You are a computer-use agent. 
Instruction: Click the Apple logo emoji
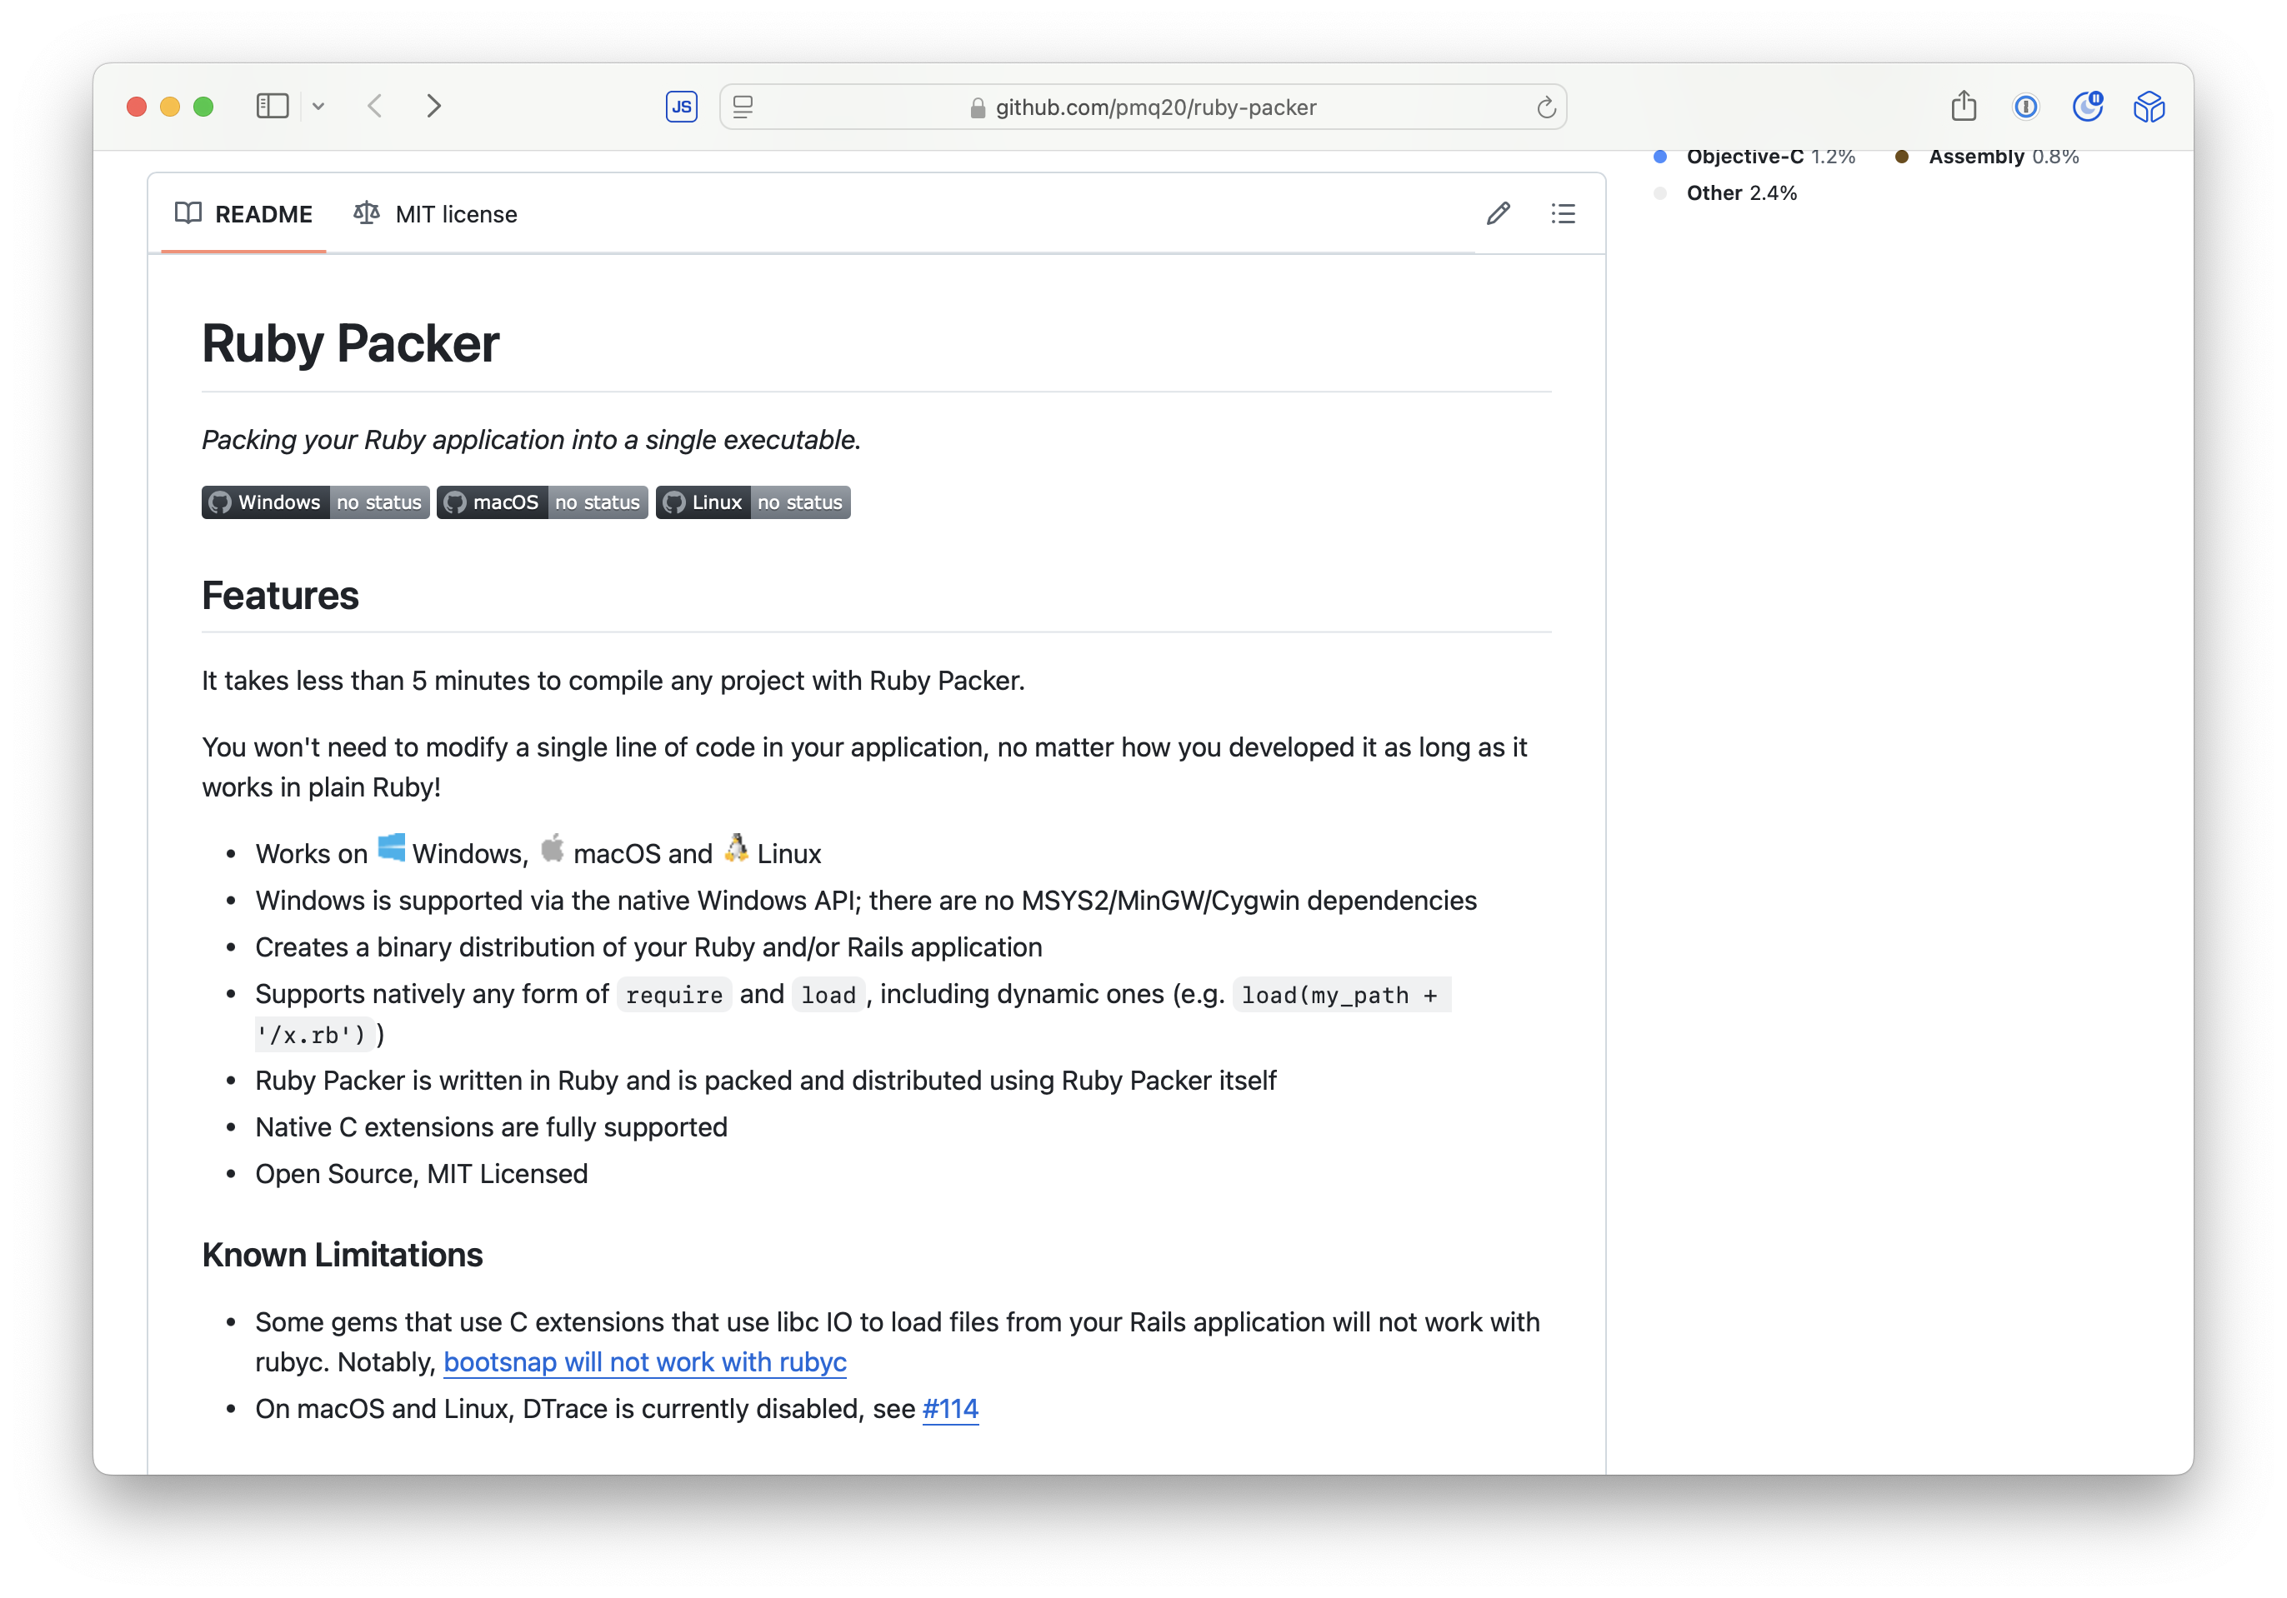553,848
